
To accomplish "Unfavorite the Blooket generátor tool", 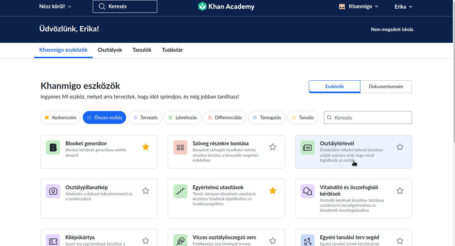I will (x=145, y=147).
